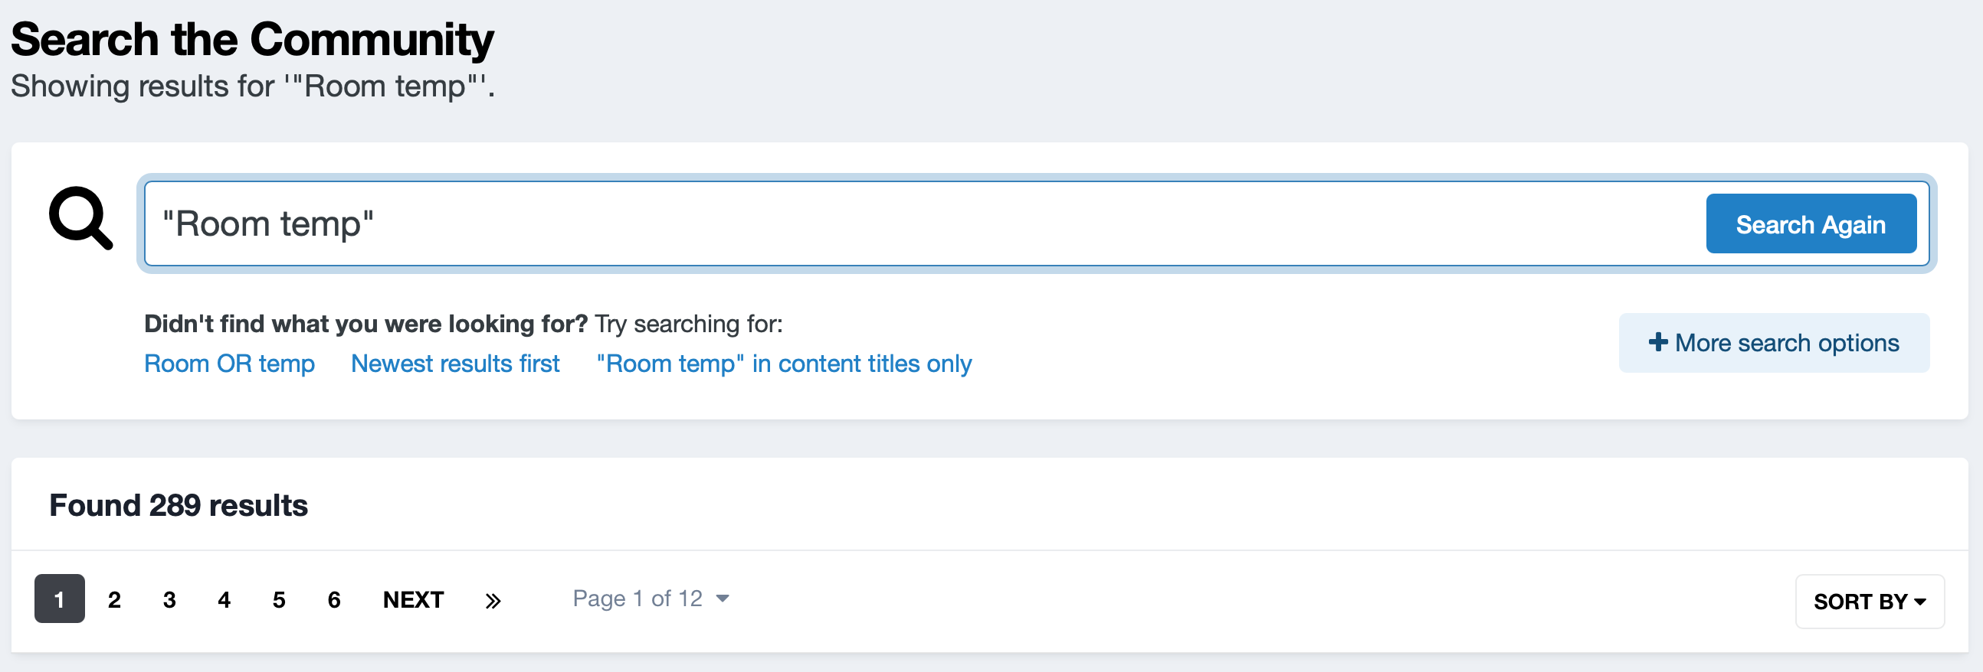Click the Search Again button
The width and height of the screenshot is (1983, 672).
coord(1811,223)
